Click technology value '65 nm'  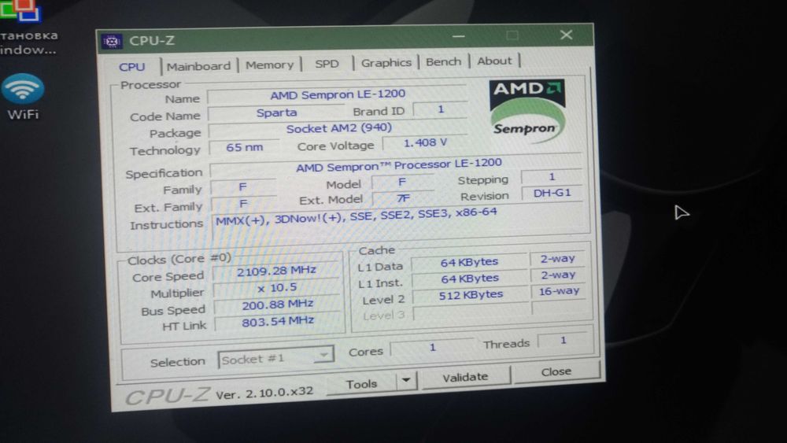245,147
